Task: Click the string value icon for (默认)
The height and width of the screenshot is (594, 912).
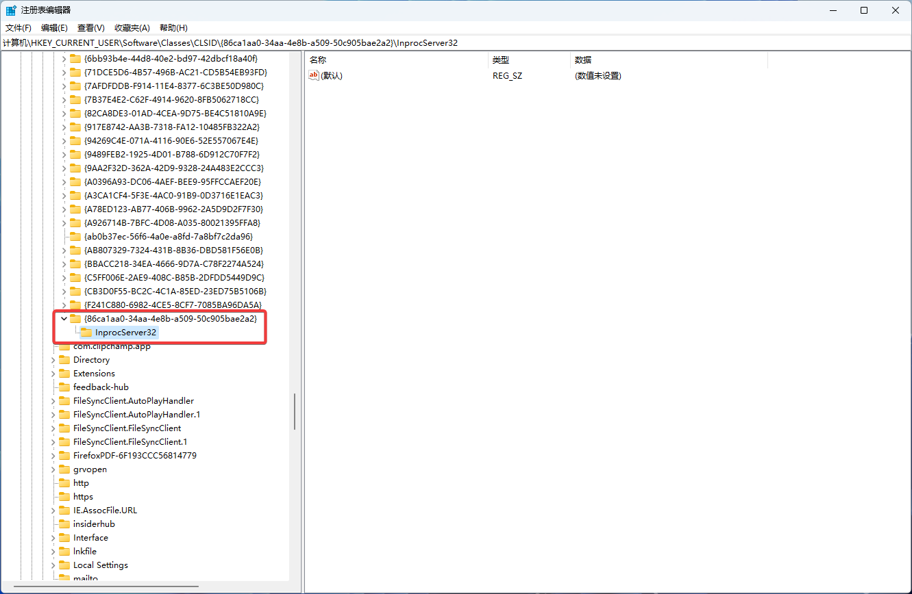Action: tap(315, 76)
